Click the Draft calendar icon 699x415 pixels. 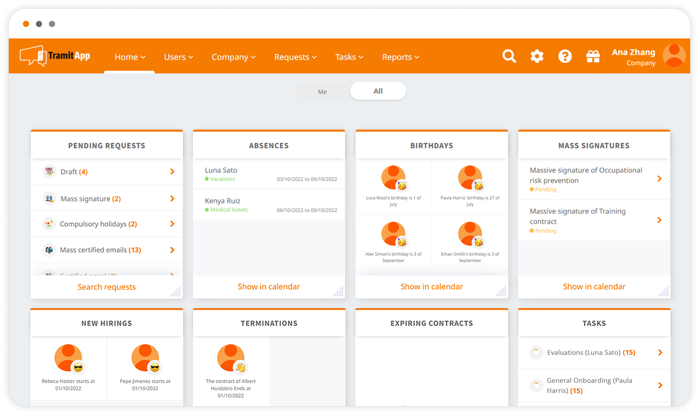pyautogui.click(x=49, y=172)
